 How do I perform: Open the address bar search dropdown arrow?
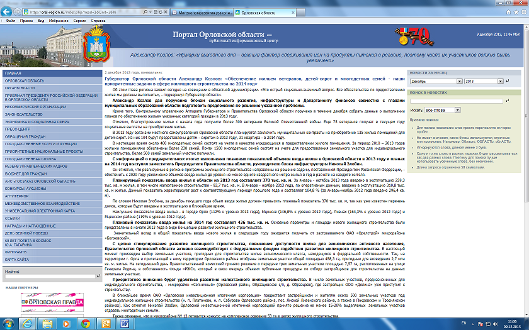click(150, 12)
